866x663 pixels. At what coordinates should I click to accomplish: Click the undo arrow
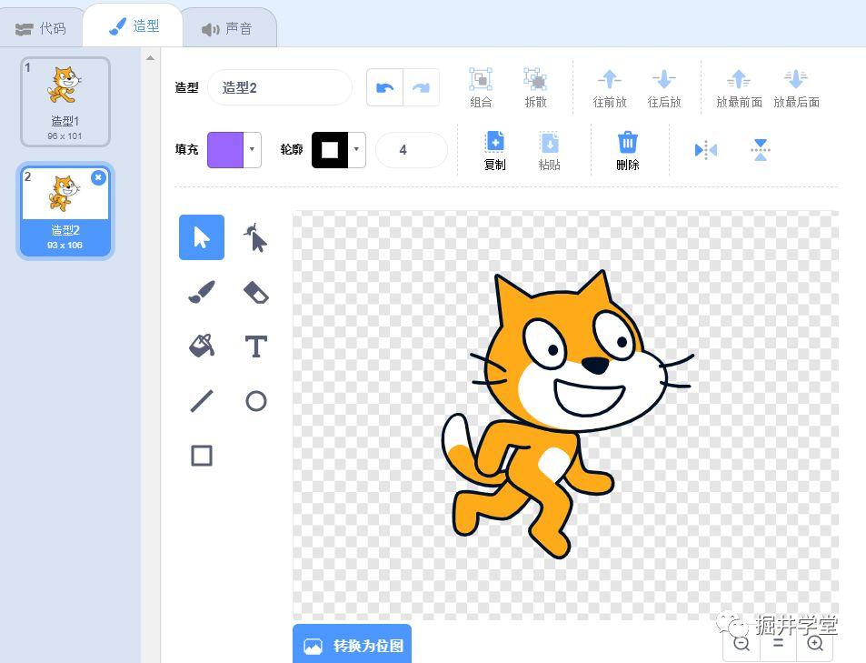click(385, 87)
